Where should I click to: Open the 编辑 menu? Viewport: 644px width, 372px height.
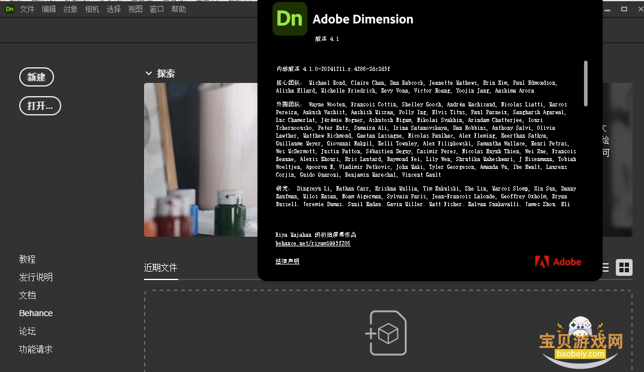click(49, 9)
